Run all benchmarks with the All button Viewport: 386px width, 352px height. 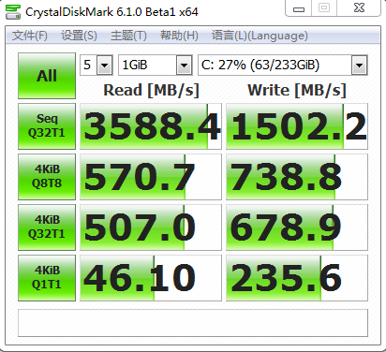pos(47,76)
